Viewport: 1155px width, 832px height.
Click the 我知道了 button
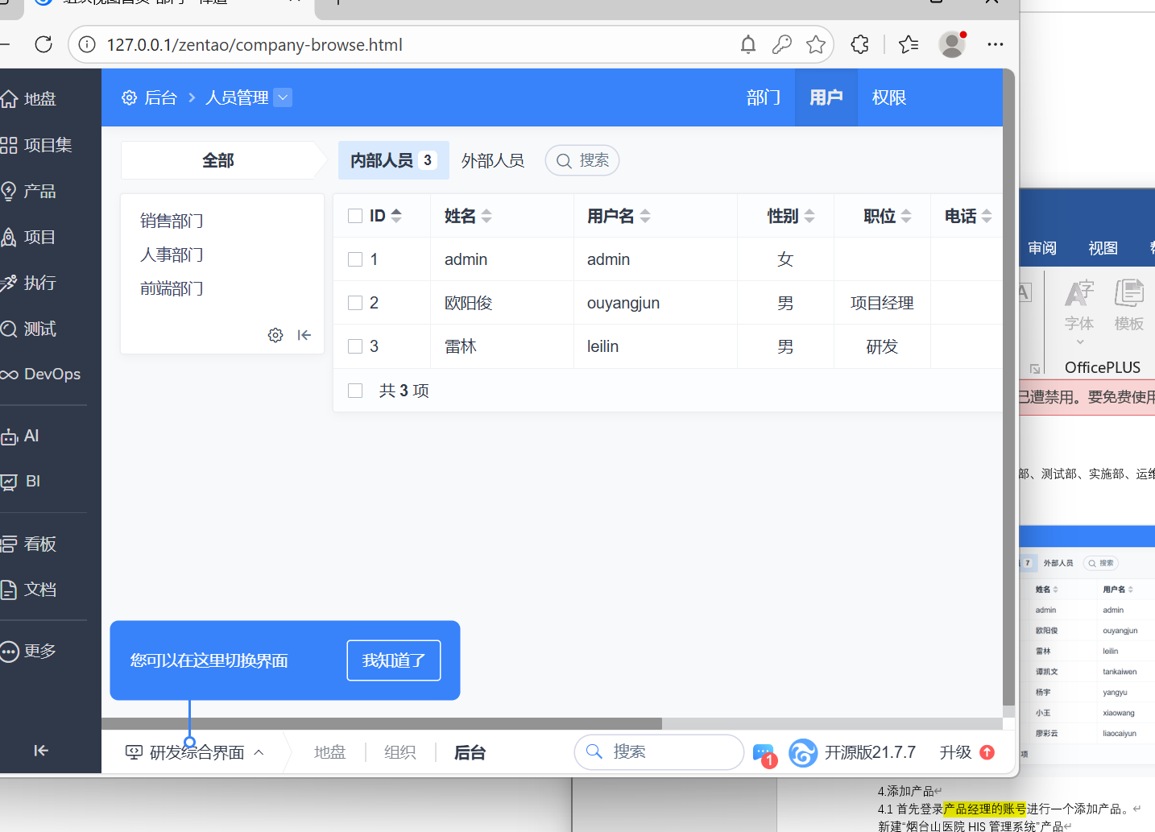pos(393,660)
